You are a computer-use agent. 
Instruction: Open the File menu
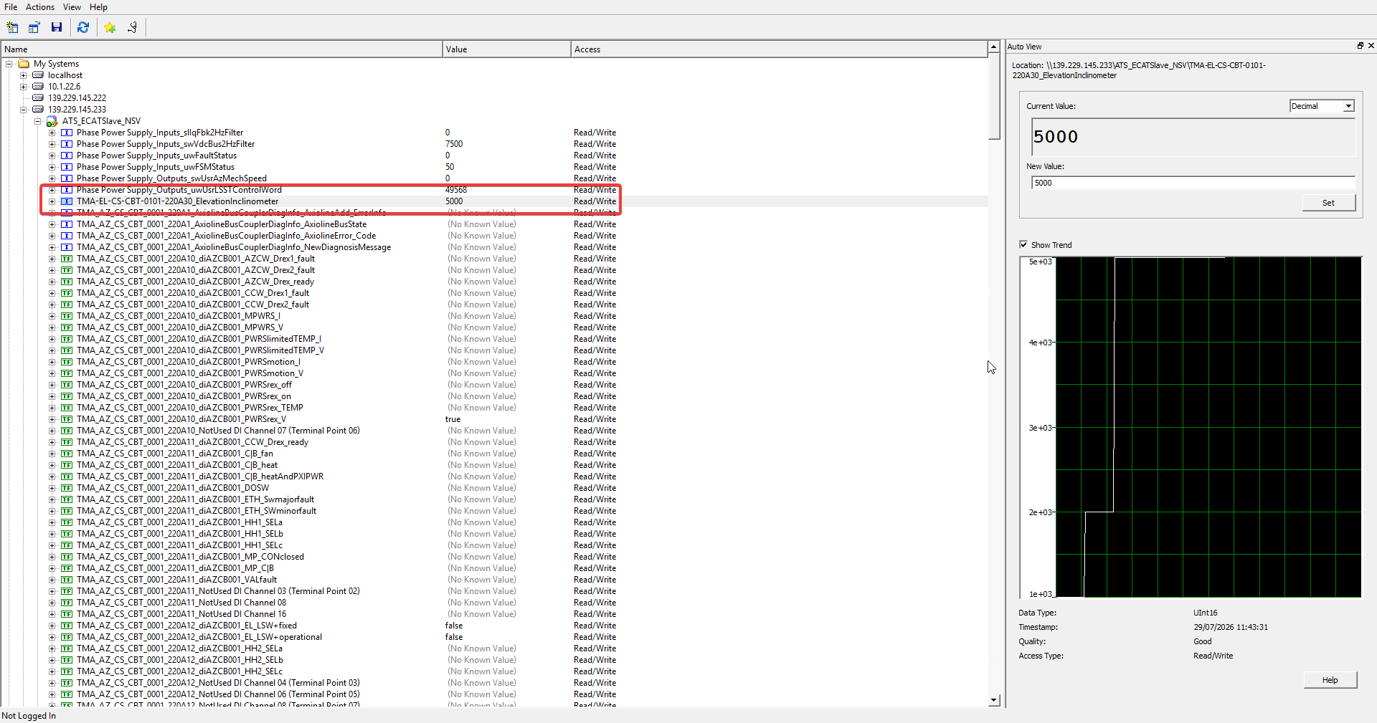[11, 7]
